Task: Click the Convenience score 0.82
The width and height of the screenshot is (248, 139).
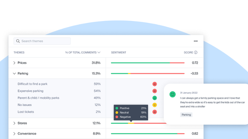Action: (x=195, y=134)
